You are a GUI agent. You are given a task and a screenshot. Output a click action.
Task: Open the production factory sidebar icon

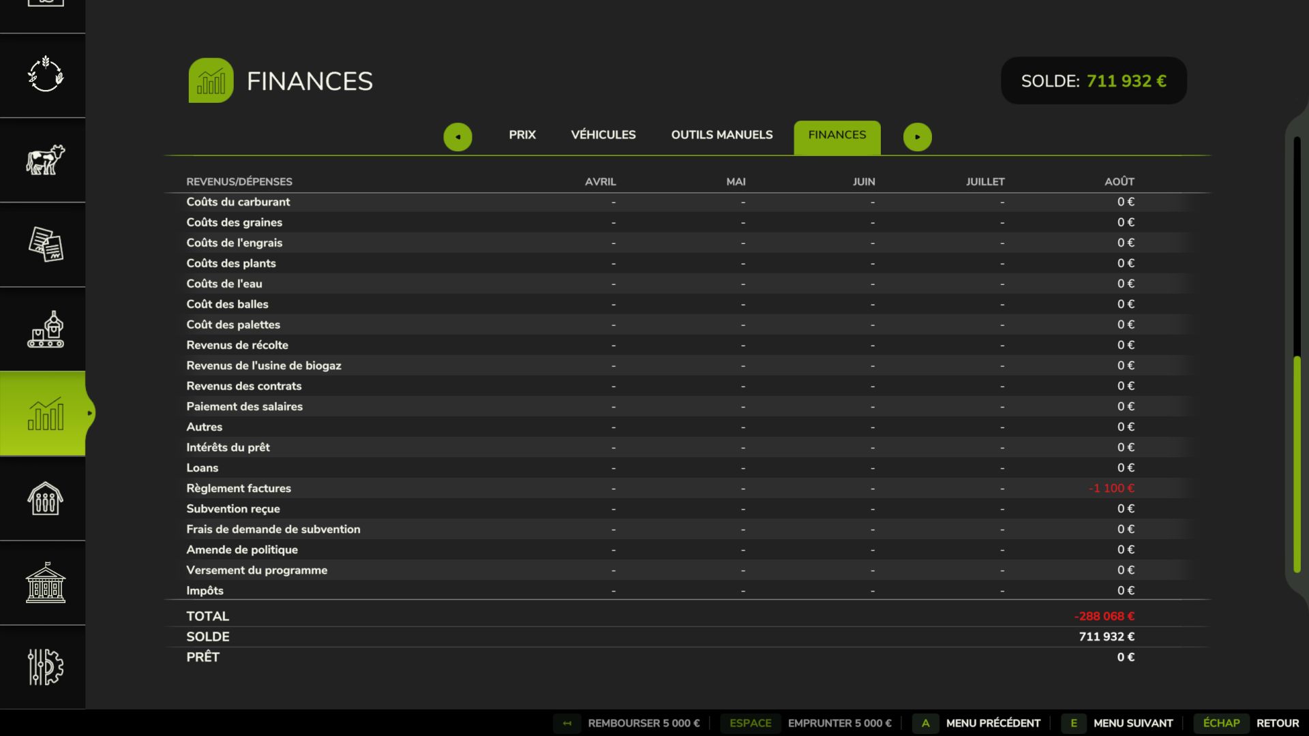tap(45, 329)
